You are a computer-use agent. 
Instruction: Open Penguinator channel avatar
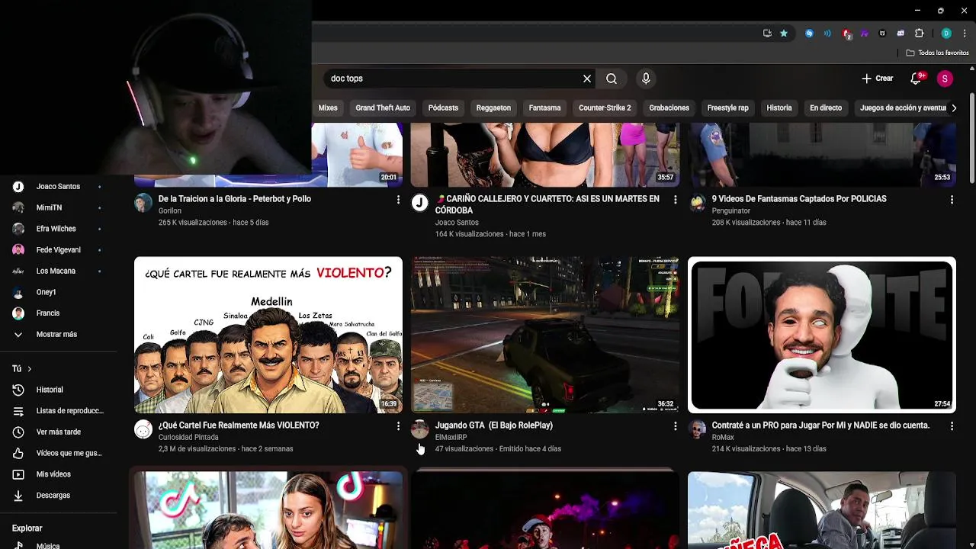click(x=697, y=203)
